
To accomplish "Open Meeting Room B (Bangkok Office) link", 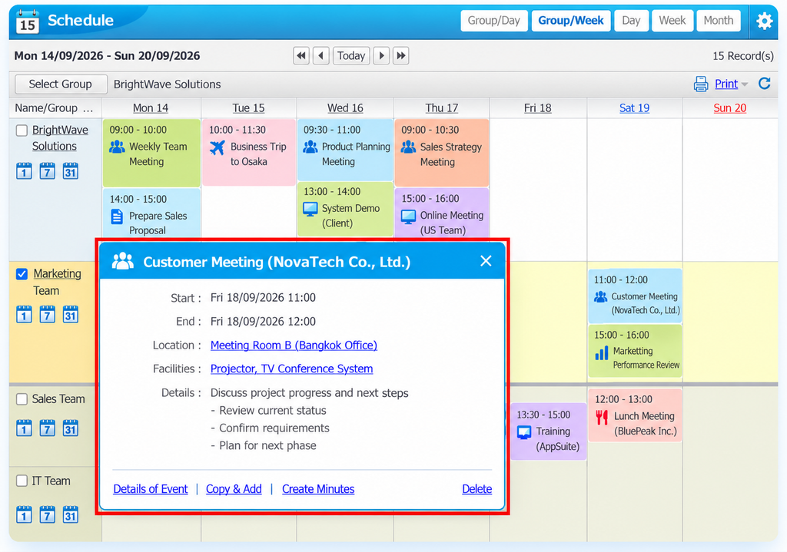I will click(x=294, y=345).
